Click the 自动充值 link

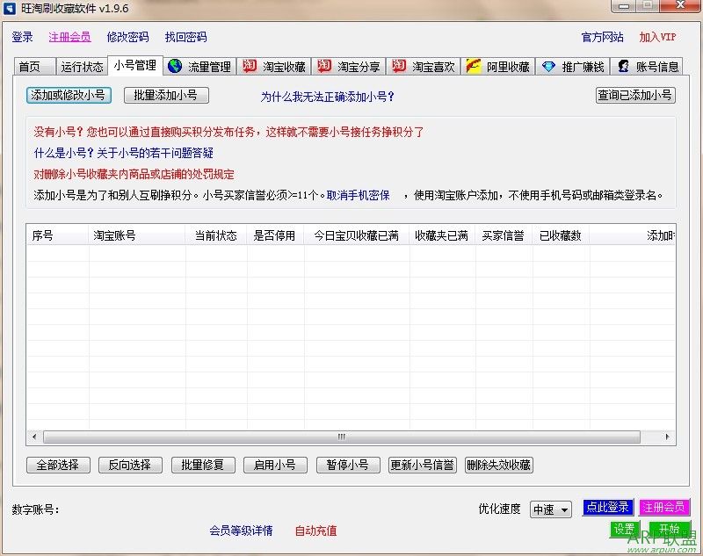tap(315, 531)
